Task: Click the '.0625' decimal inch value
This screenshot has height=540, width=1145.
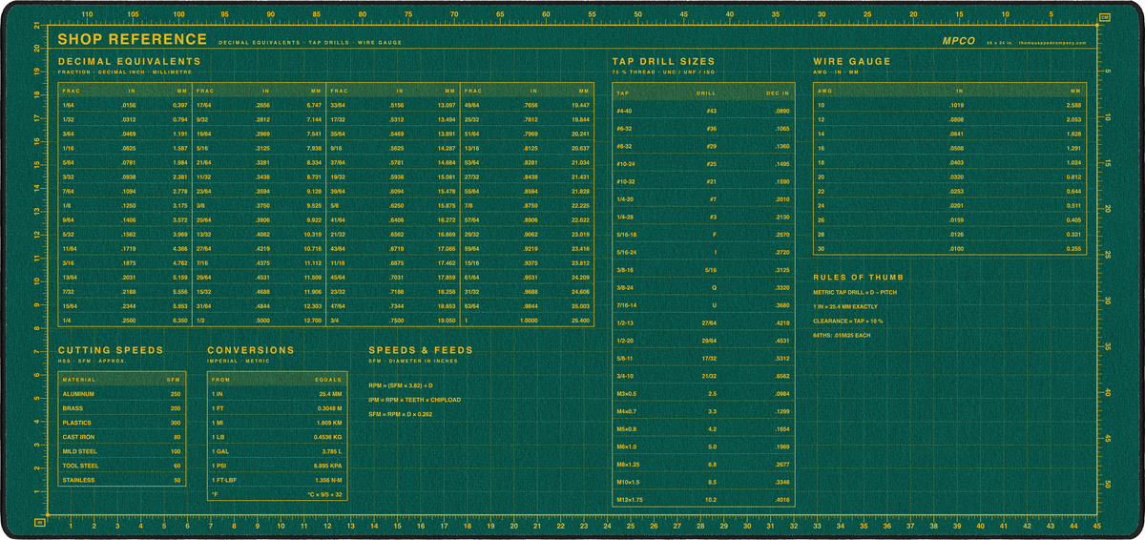Action: [129, 149]
